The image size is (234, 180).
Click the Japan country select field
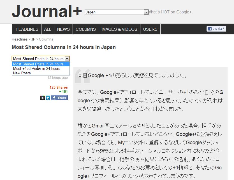(x=116, y=12)
